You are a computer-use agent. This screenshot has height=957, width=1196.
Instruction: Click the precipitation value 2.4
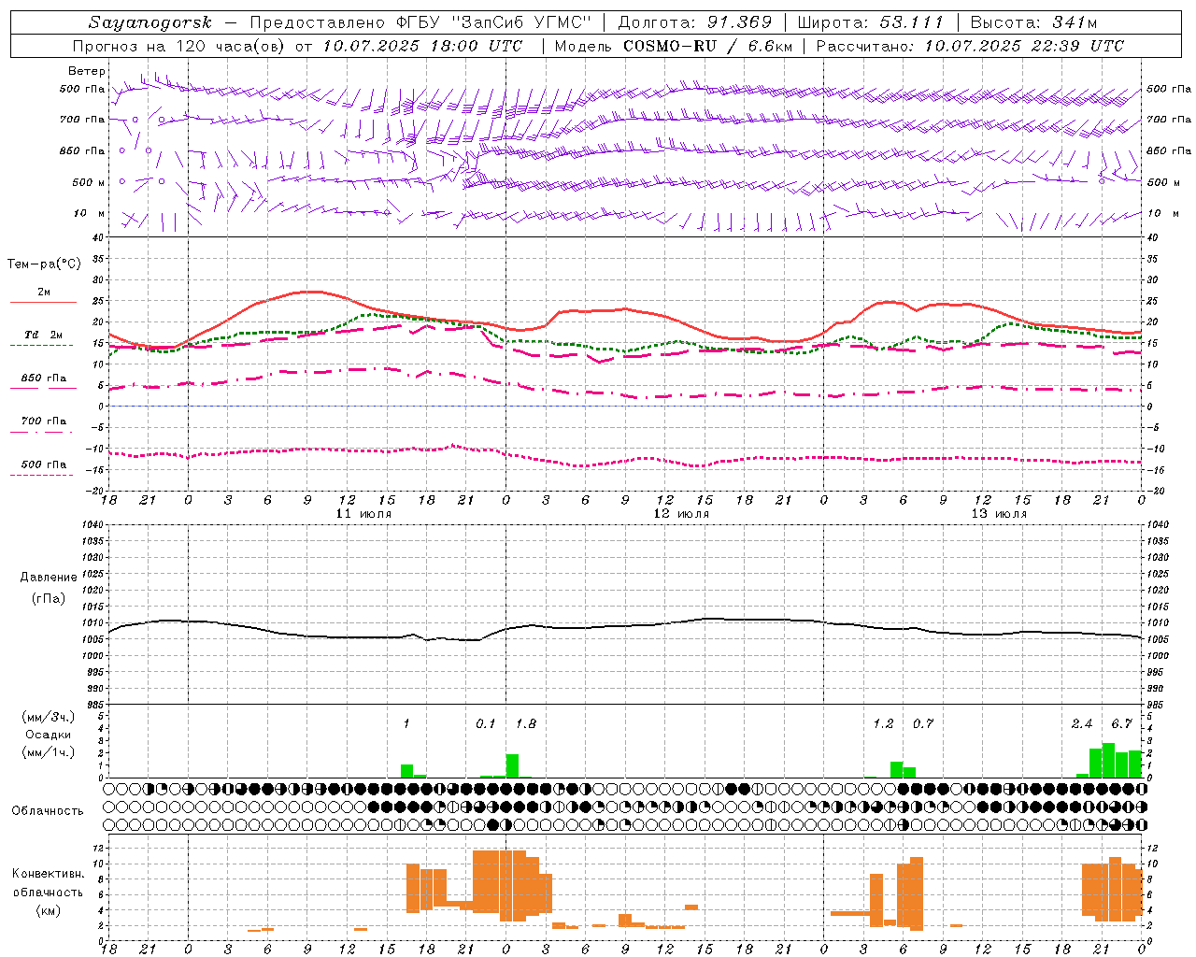coord(1082,723)
